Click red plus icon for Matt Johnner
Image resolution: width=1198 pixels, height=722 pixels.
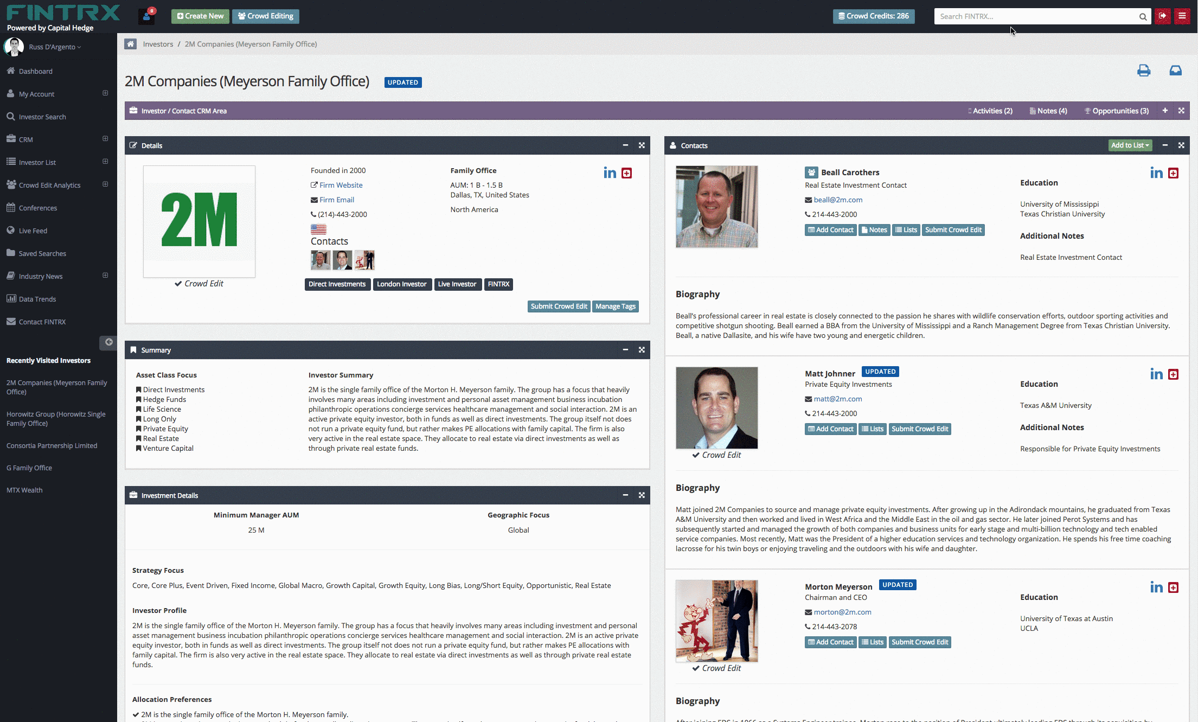(x=1173, y=374)
